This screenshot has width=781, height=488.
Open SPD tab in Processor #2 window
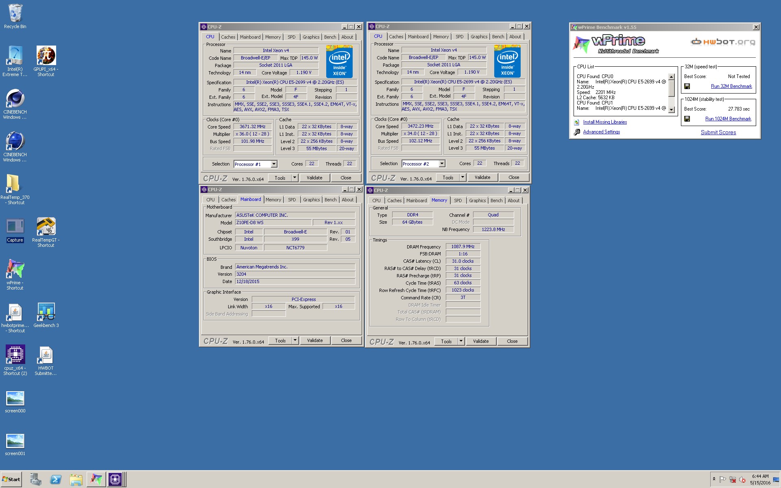click(459, 37)
